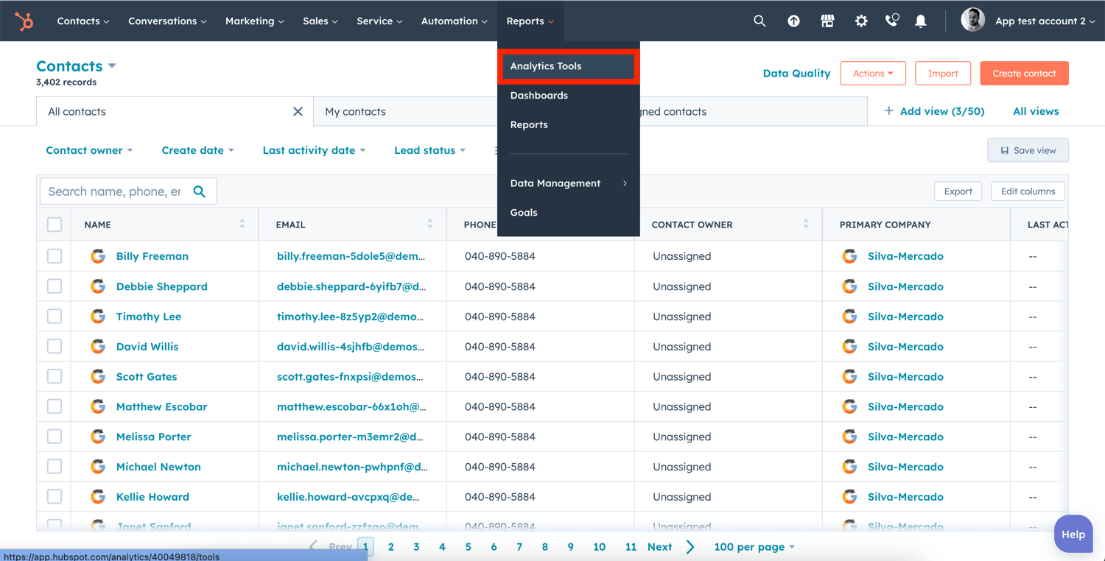Click the call phone icon
This screenshot has width=1105, height=561.
pyautogui.click(x=891, y=21)
